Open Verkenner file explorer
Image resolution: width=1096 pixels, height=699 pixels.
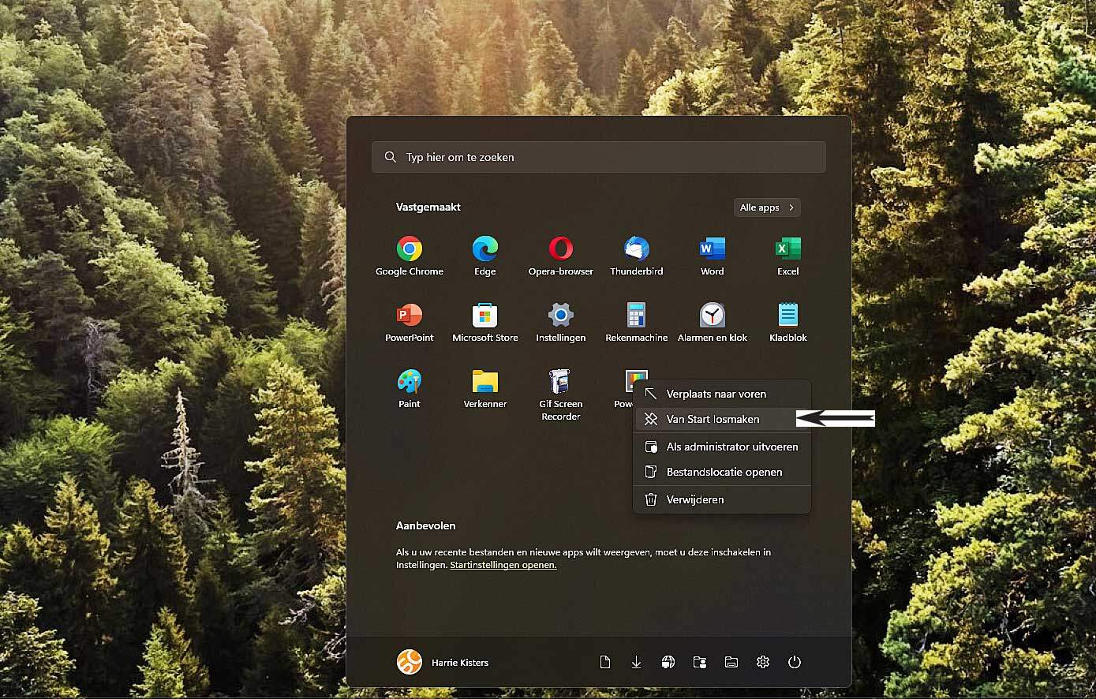point(484,389)
